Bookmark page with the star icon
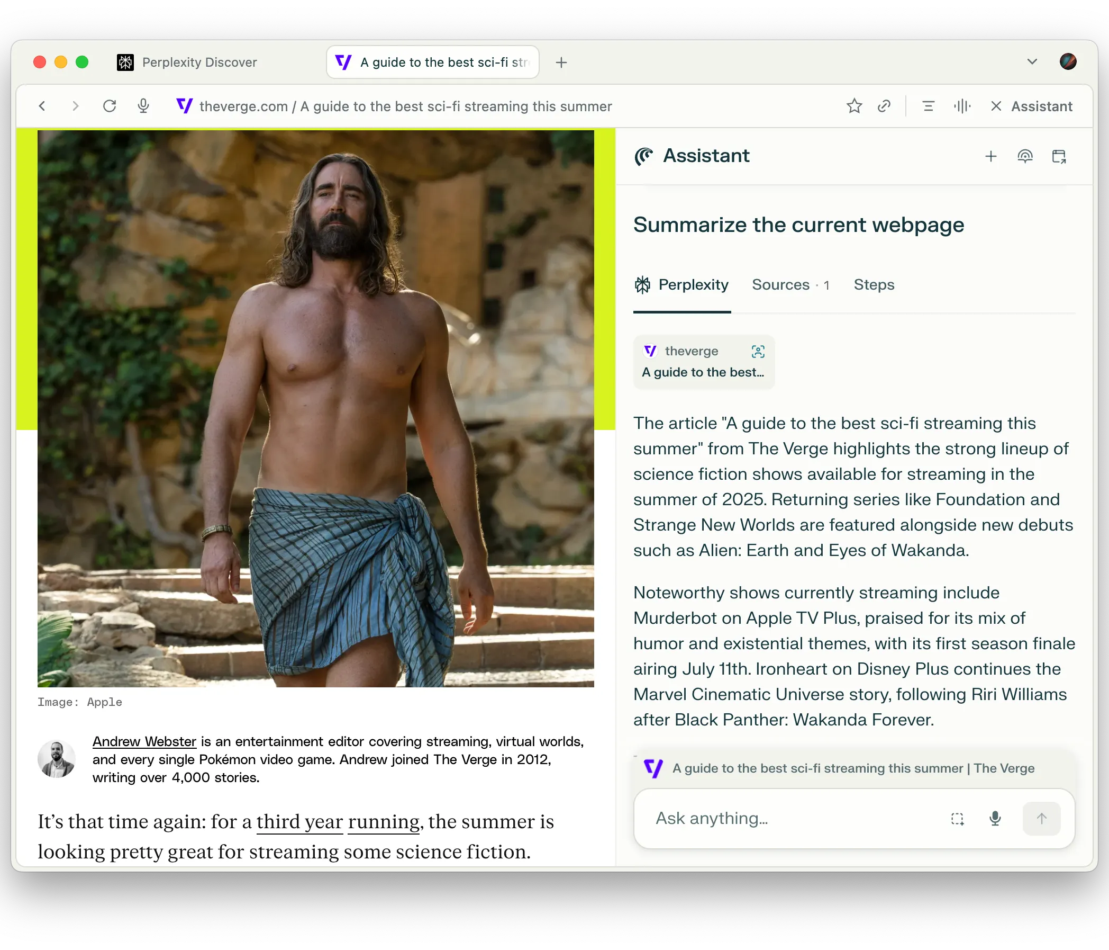Screen dimensions: 1109x950 (x=854, y=106)
